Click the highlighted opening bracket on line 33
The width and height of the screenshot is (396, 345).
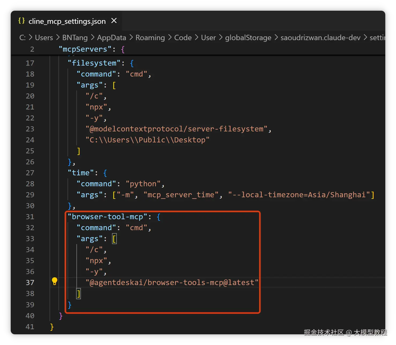114,239
